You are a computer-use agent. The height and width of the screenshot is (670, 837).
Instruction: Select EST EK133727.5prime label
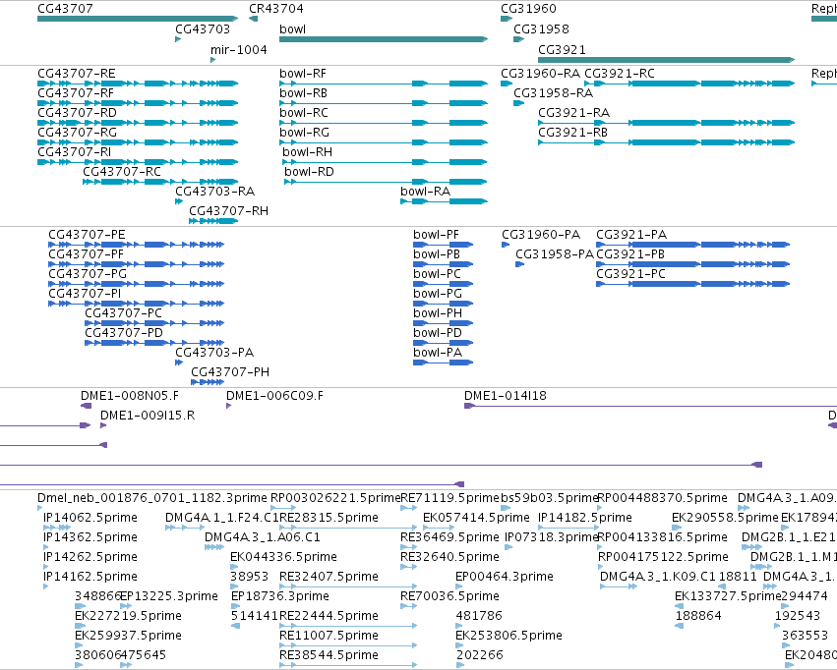coord(728,596)
